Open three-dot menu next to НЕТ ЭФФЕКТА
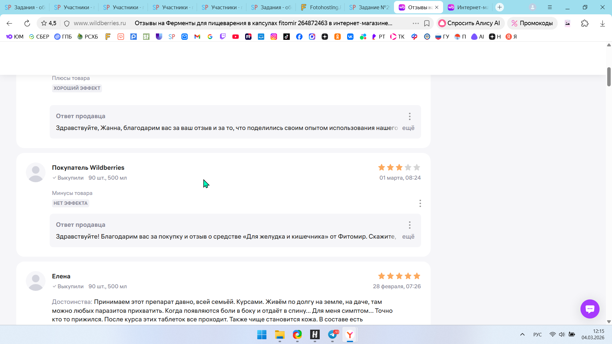Viewport: 612px width, 344px height. [x=420, y=203]
